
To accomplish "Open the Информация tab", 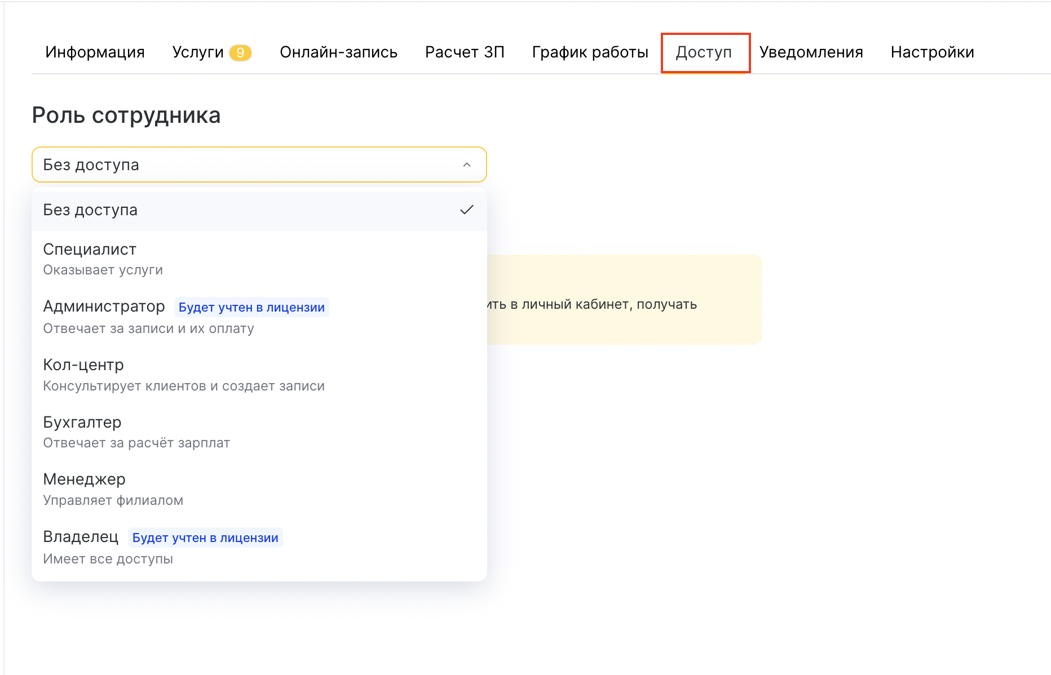I will click(95, 52).
